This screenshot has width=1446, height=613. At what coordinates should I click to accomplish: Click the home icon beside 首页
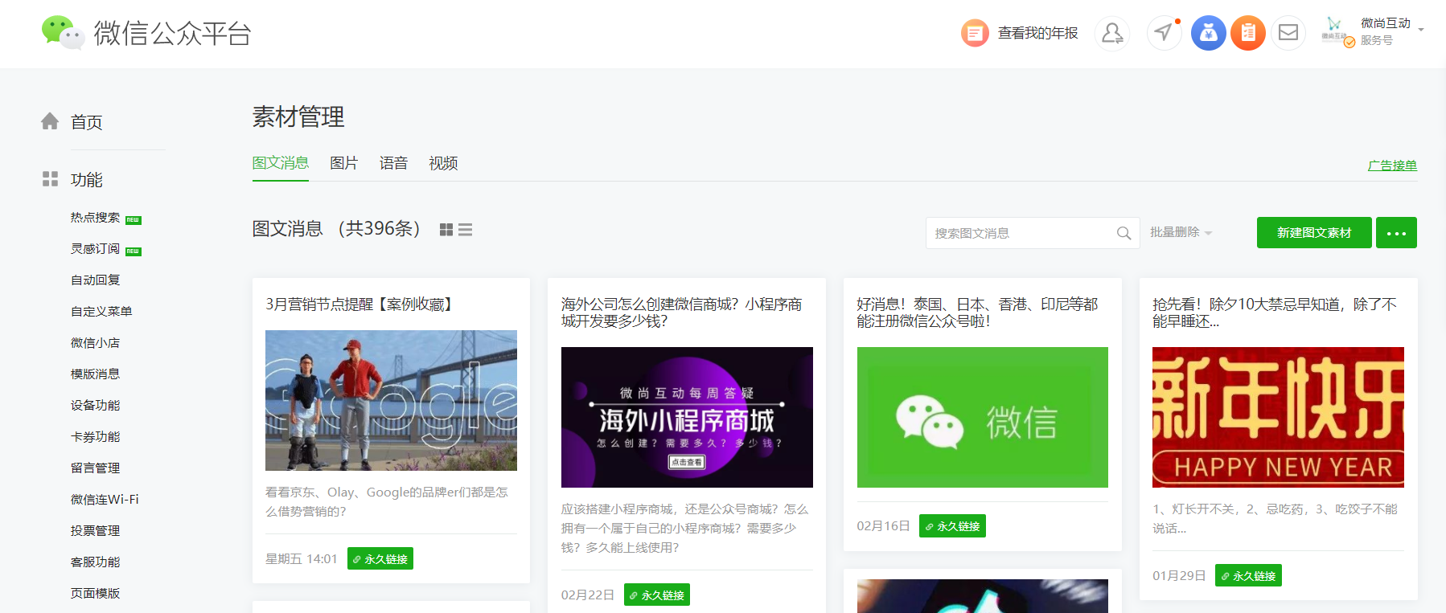pyautogui.click(x=50, y=121)
